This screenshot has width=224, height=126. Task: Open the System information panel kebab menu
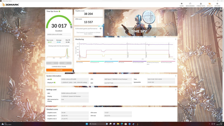[176, 76]
